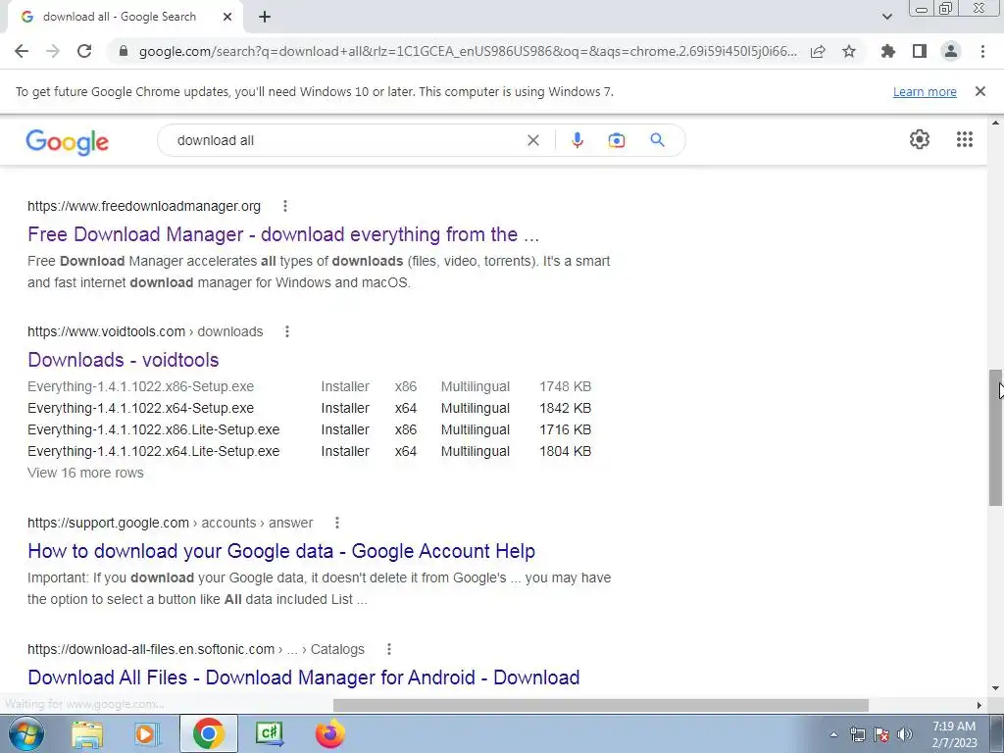The height and width of the screenshot is (753, 1004).
Task: Go back to the previous page
Action: (x=22, y=51)
